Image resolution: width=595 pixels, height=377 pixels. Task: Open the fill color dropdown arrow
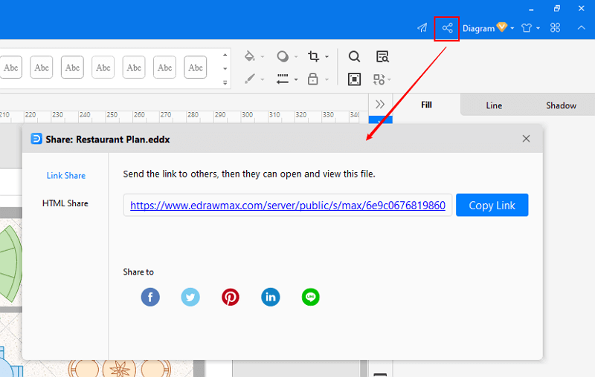(x=263, y=57)
